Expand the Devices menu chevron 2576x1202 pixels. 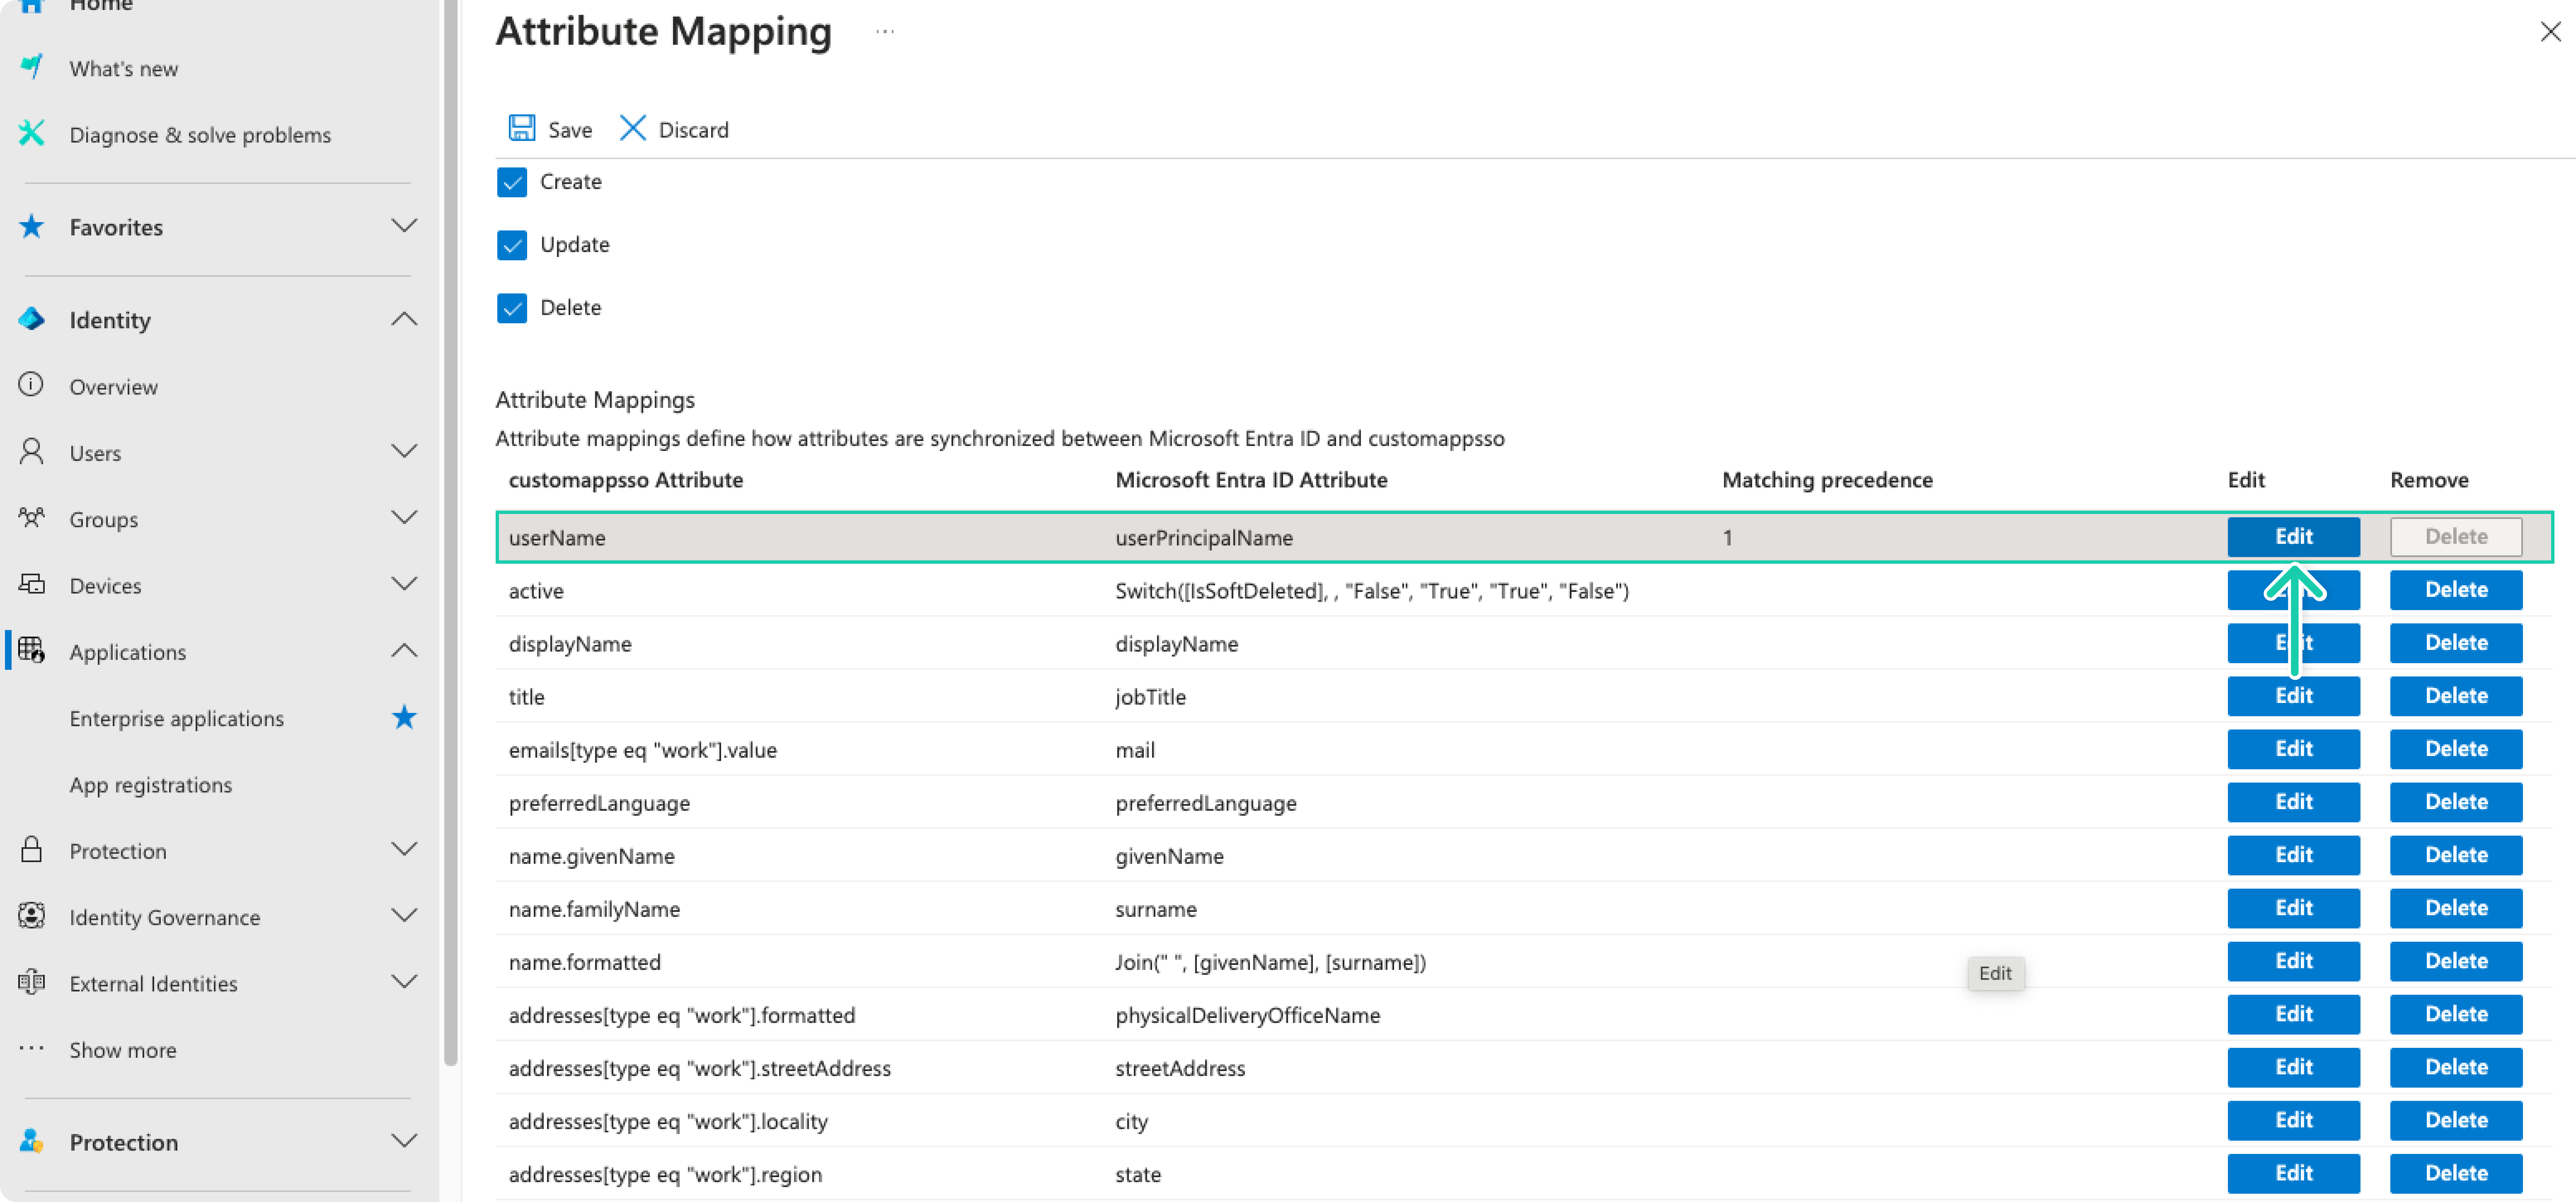(404, 584)
